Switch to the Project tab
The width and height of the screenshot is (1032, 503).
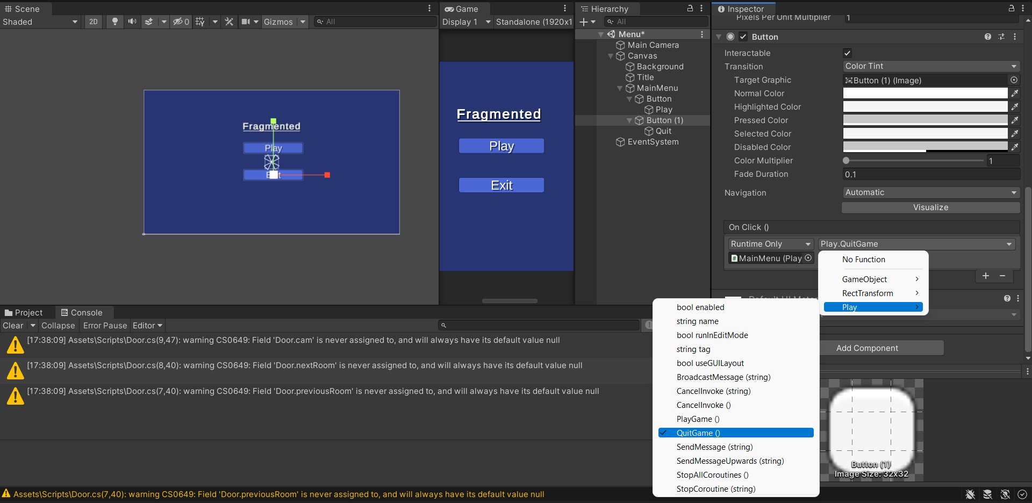click(24, 312)
